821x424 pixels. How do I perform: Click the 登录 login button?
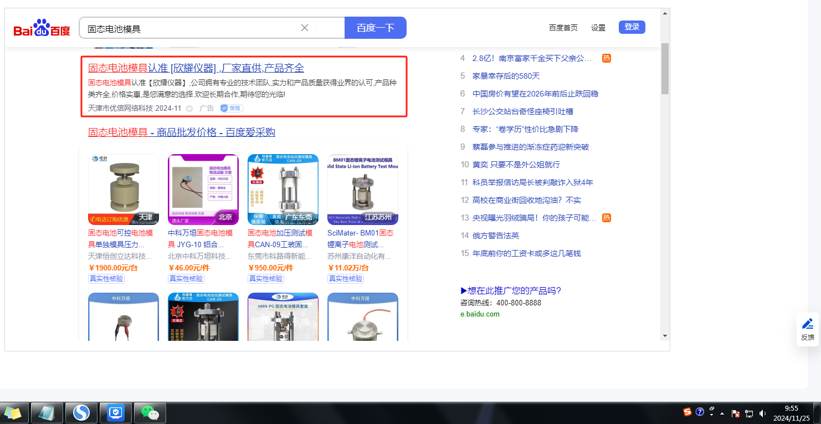coord(632,27)
